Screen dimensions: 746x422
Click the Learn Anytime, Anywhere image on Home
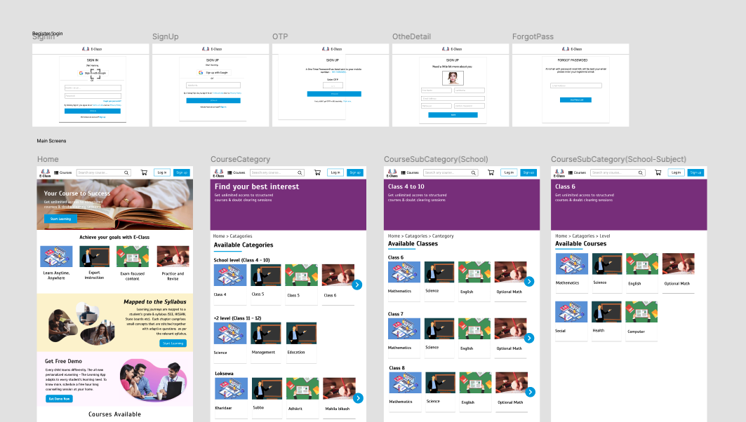click(x=56, y=257)
